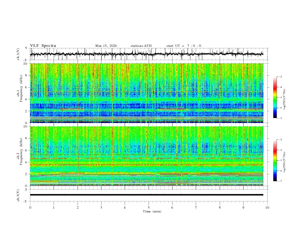Click the date 'Mar.15, 2026'
301x233 pixels.
point(106,46)
